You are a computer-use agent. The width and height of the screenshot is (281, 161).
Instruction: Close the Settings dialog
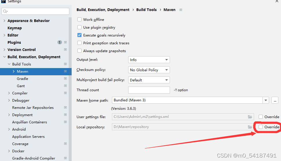tap(277, 1)
